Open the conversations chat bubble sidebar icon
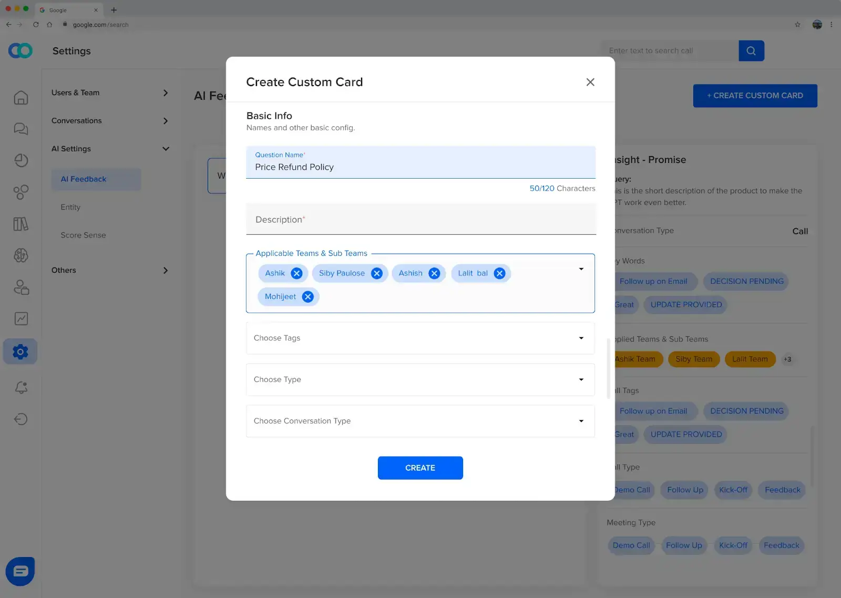The image size is (841, 598). pyautogui.click(x=21, y=129)
